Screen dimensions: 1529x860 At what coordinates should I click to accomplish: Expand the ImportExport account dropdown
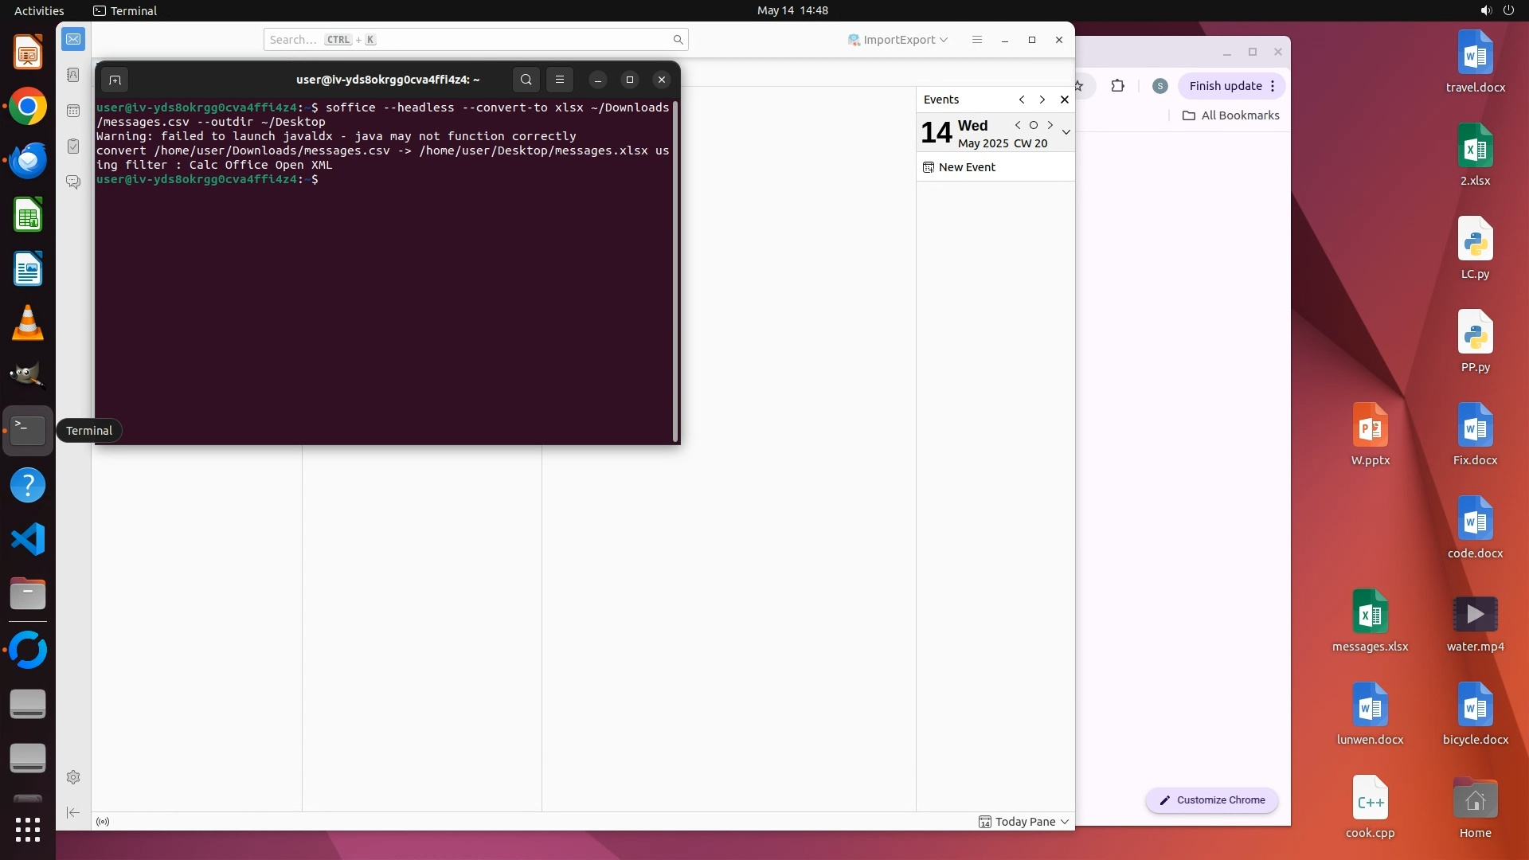click(x=898, y=40)
